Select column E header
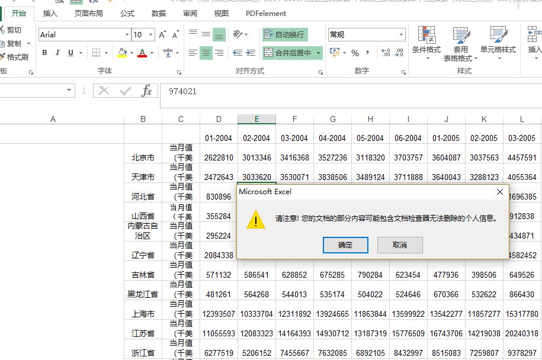 point(257,119)
